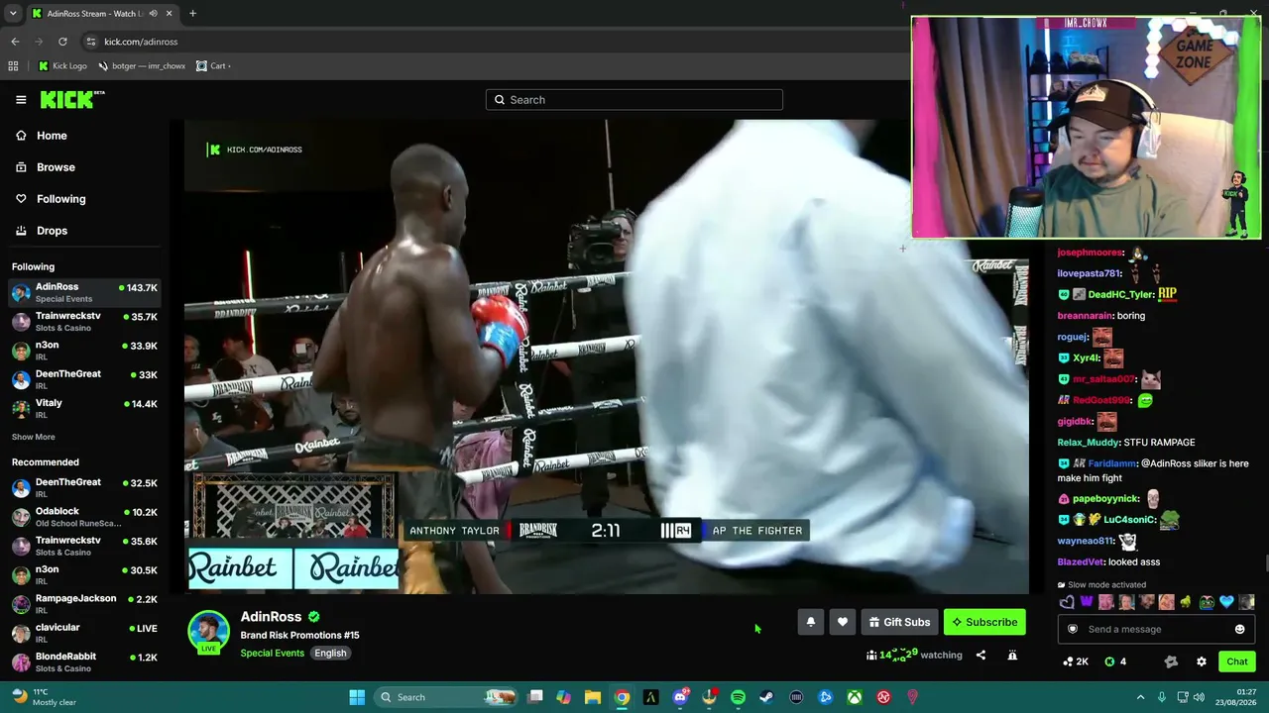Image resolution: width=1269 pixels, height=713 pixels.
Task: Open the botger — imr_chowx bookmark
Action: point(142,66)
